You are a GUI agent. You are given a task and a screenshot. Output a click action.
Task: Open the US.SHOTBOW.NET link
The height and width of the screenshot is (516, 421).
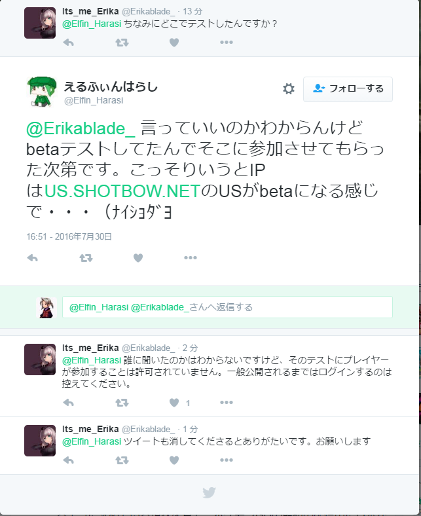(122, 191)
